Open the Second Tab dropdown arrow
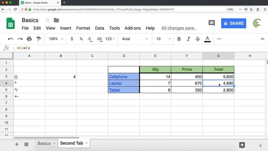This screenshot has height=151, width=268. 87,143
